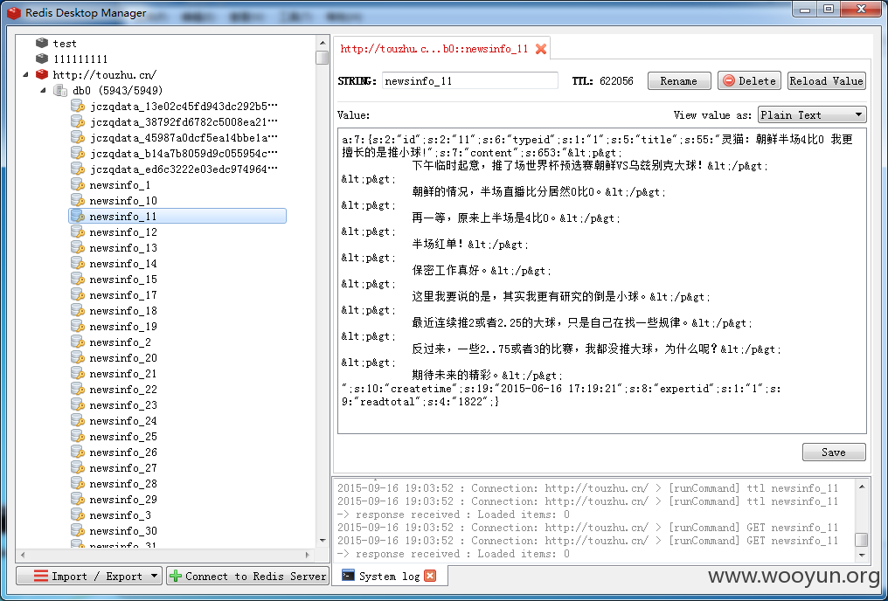The height and width of the screenshot is (601, 888).
Task: Click key icon beside newsinfo_13
Action: point(78,248)
